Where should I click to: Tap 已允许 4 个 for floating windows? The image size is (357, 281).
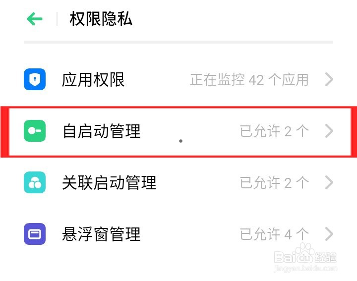point(274,234)
